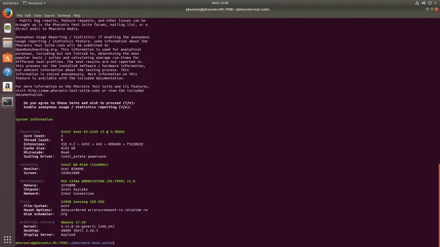Open the Help menu
This screenshot has height=247, width=440.
point(76,16)
